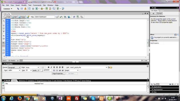Open the Target dropdown
The width and height of the screenshot is (180, 101).
(x=74, y=70)
